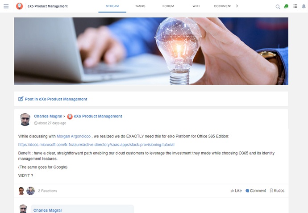Open the notifications bell

(304, 6)
